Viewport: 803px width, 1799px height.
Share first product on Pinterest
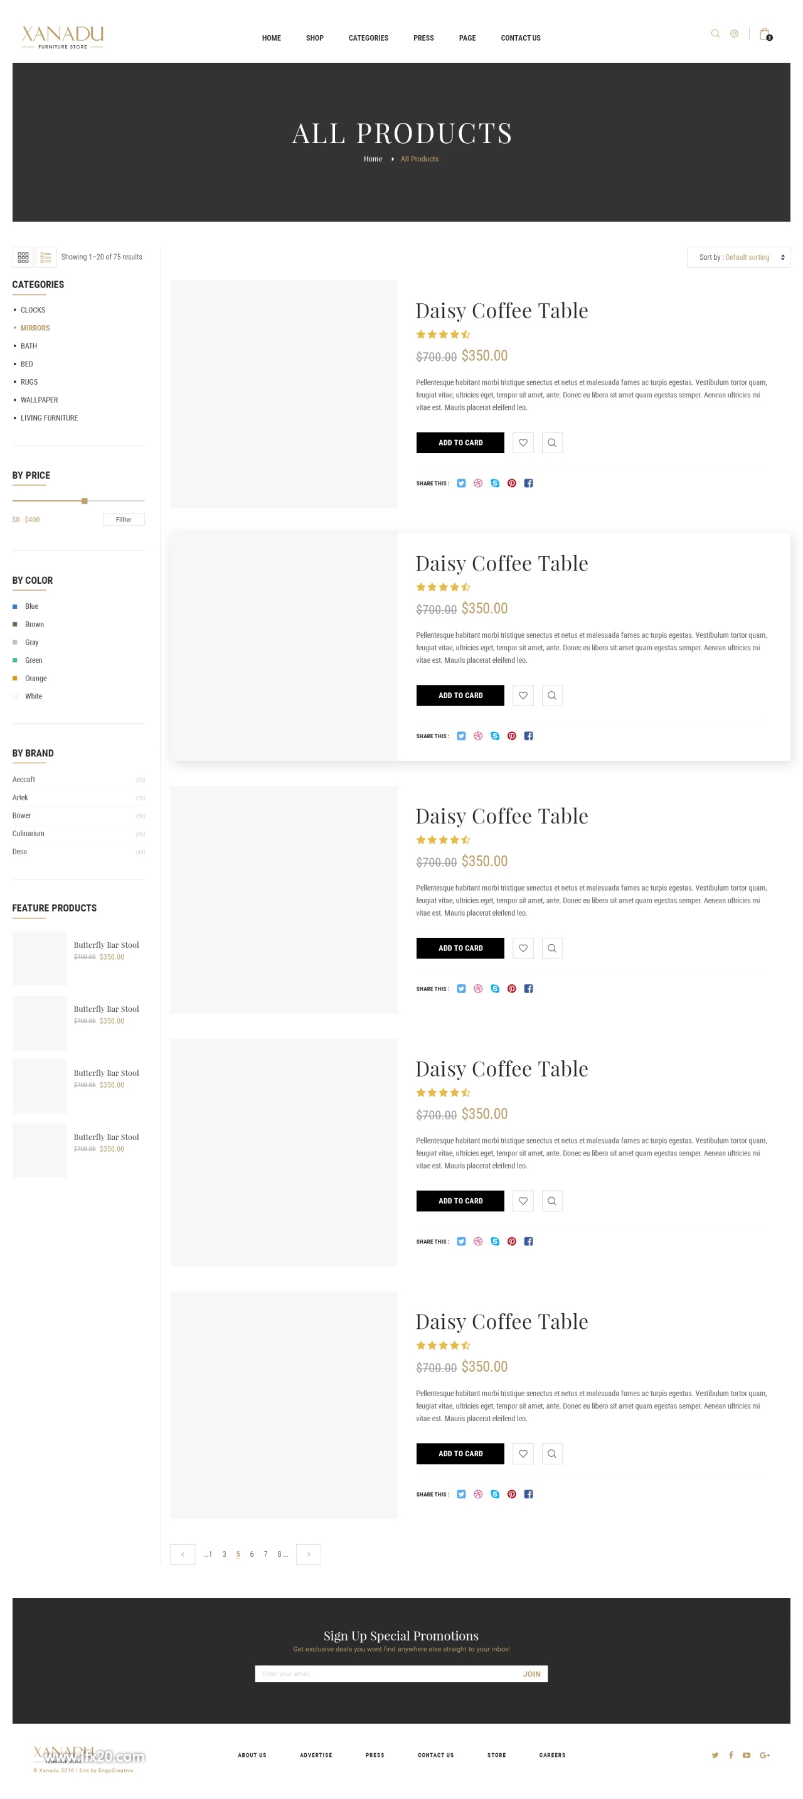512,483
